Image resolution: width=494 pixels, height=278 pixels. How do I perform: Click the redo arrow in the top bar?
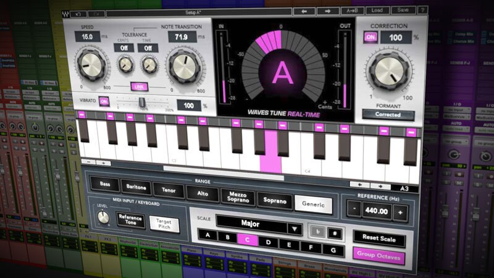coord(96,14)
